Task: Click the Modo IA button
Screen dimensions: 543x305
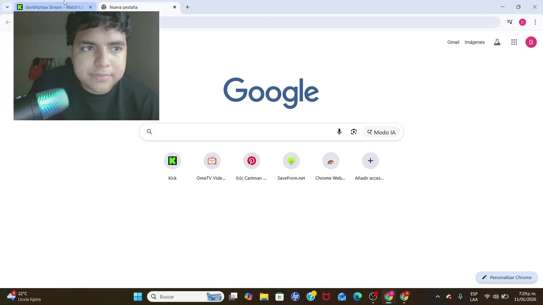Action: [x=381, y=132]
